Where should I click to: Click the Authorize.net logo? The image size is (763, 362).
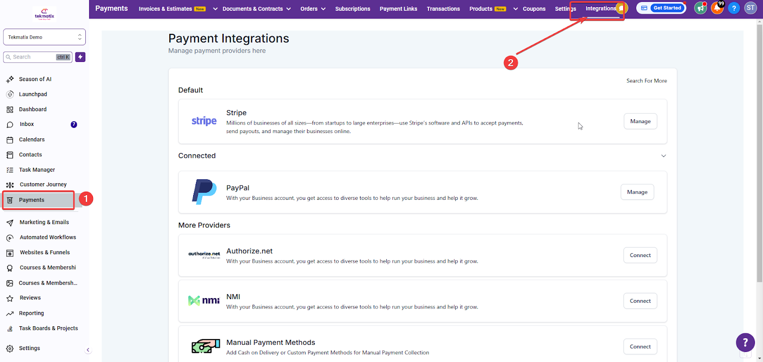[204, 255]
